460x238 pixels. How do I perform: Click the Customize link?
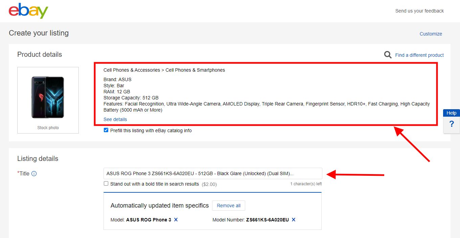tap(431, 34)
